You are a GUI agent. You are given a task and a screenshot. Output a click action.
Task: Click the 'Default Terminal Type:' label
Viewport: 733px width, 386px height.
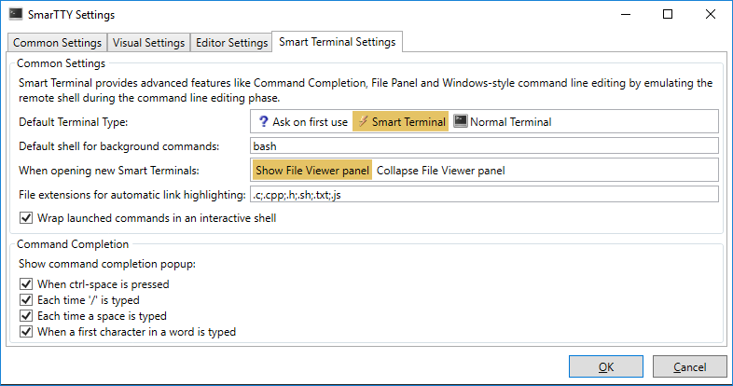point(74,122)
